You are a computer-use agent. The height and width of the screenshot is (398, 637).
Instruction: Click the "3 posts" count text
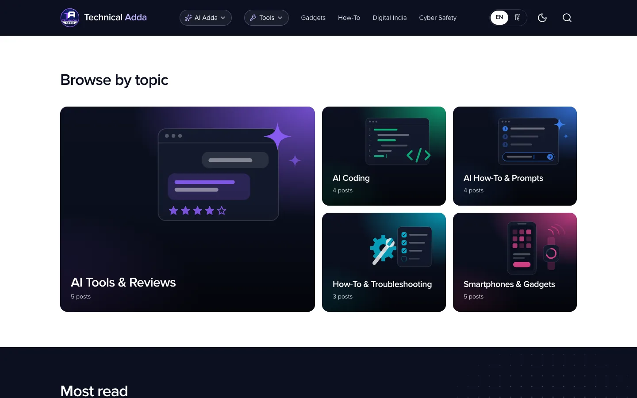(x=343, y=297)
